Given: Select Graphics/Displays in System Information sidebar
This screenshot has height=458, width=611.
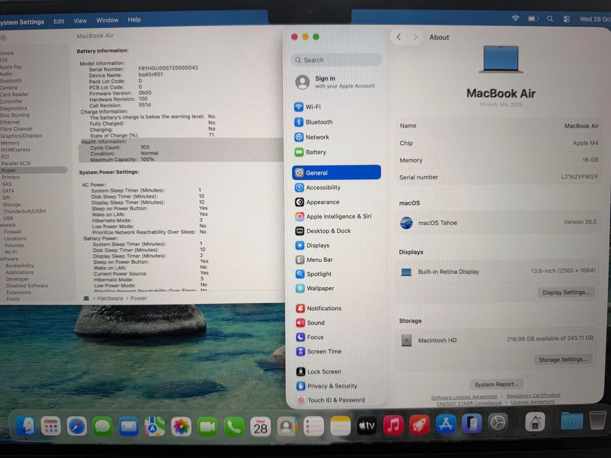Looking at the screenshot, I should point(22,136).
